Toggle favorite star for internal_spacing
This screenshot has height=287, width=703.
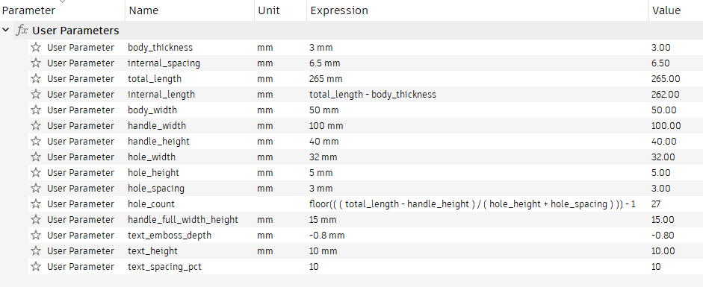click(x=36, y=63)
